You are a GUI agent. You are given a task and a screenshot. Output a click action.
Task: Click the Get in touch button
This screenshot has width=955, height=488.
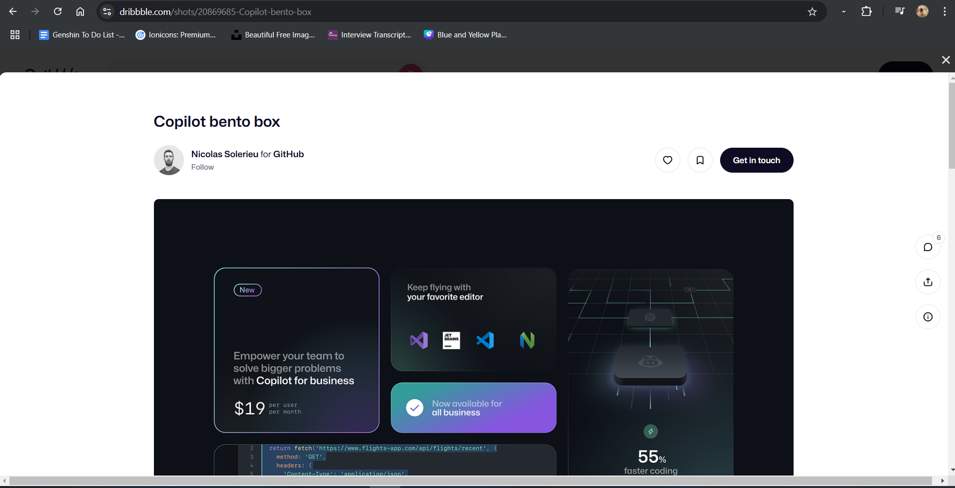pos(756,160)
